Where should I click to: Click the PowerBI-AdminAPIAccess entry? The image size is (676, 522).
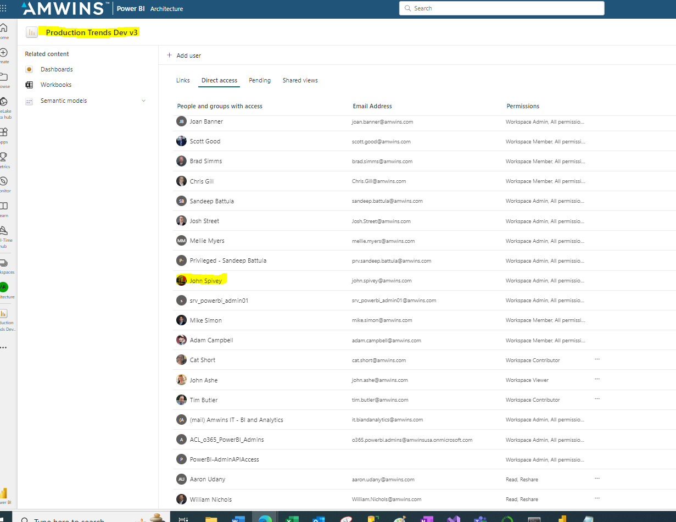coord(225,459)
